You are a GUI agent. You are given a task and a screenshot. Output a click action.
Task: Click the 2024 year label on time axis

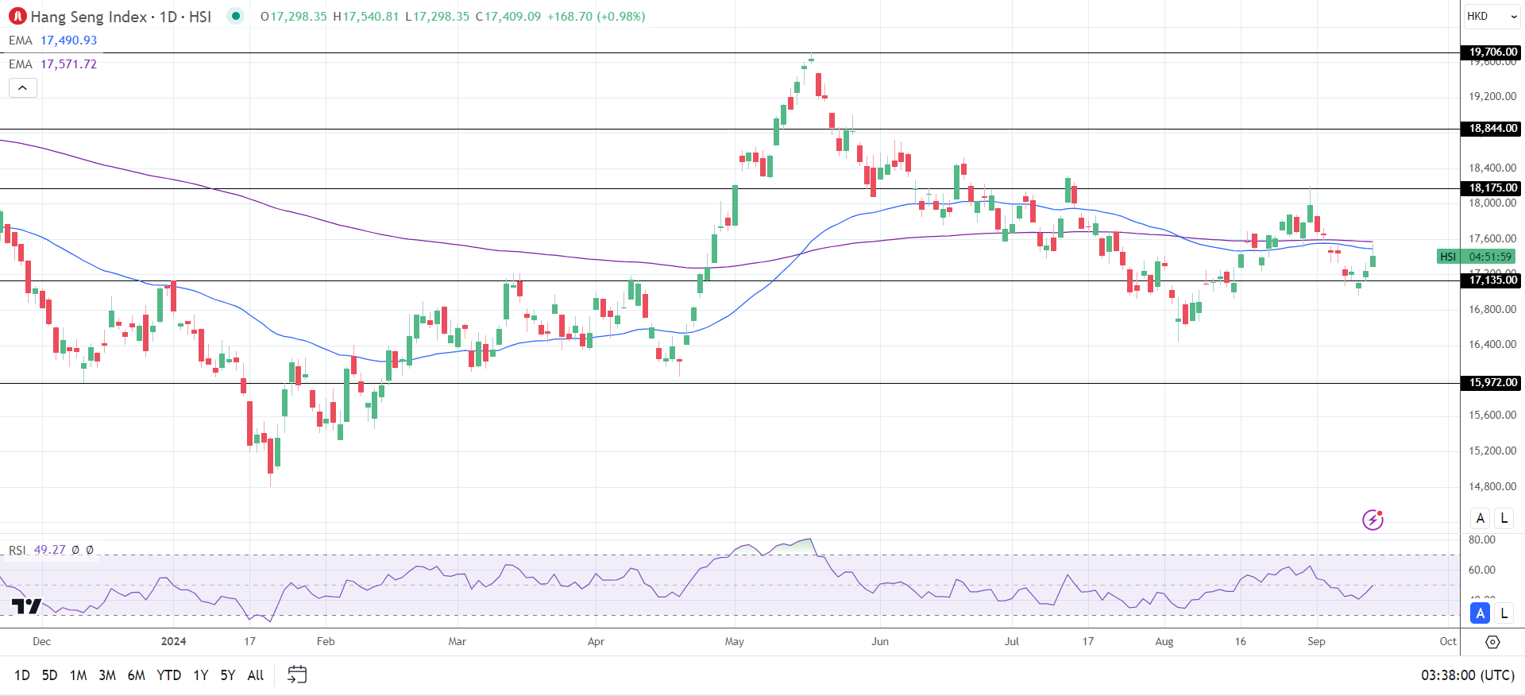pyautogui.click(x=173, y=641)
